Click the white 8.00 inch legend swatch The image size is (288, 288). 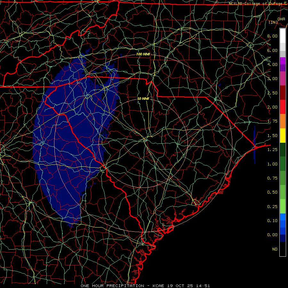pyautogui.click(x=283, y=36)
